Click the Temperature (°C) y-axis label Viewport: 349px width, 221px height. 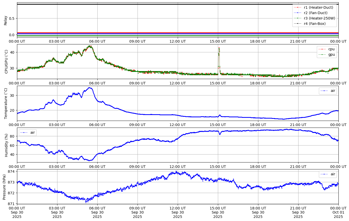[x=6, y=103]
